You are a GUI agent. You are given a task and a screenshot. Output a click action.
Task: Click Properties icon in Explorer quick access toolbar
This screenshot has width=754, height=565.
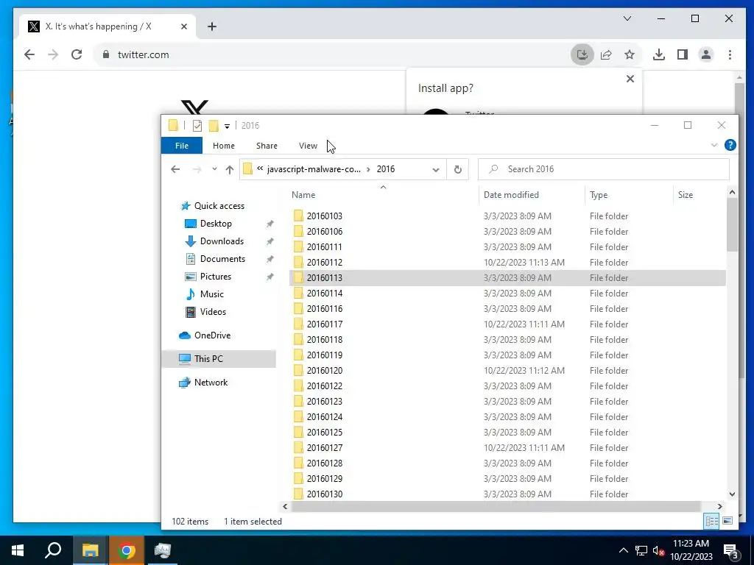click(x=197, y=126)
